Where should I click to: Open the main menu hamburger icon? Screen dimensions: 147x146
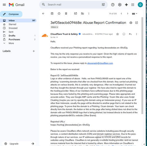tap(4, 5)
